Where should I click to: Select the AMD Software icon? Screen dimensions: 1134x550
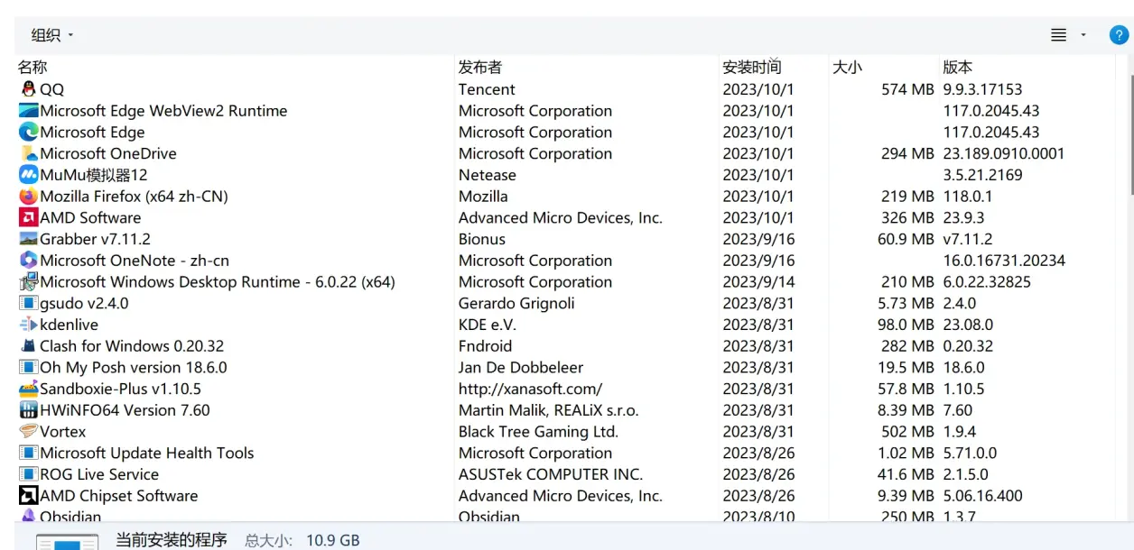(x=28, y=217)
